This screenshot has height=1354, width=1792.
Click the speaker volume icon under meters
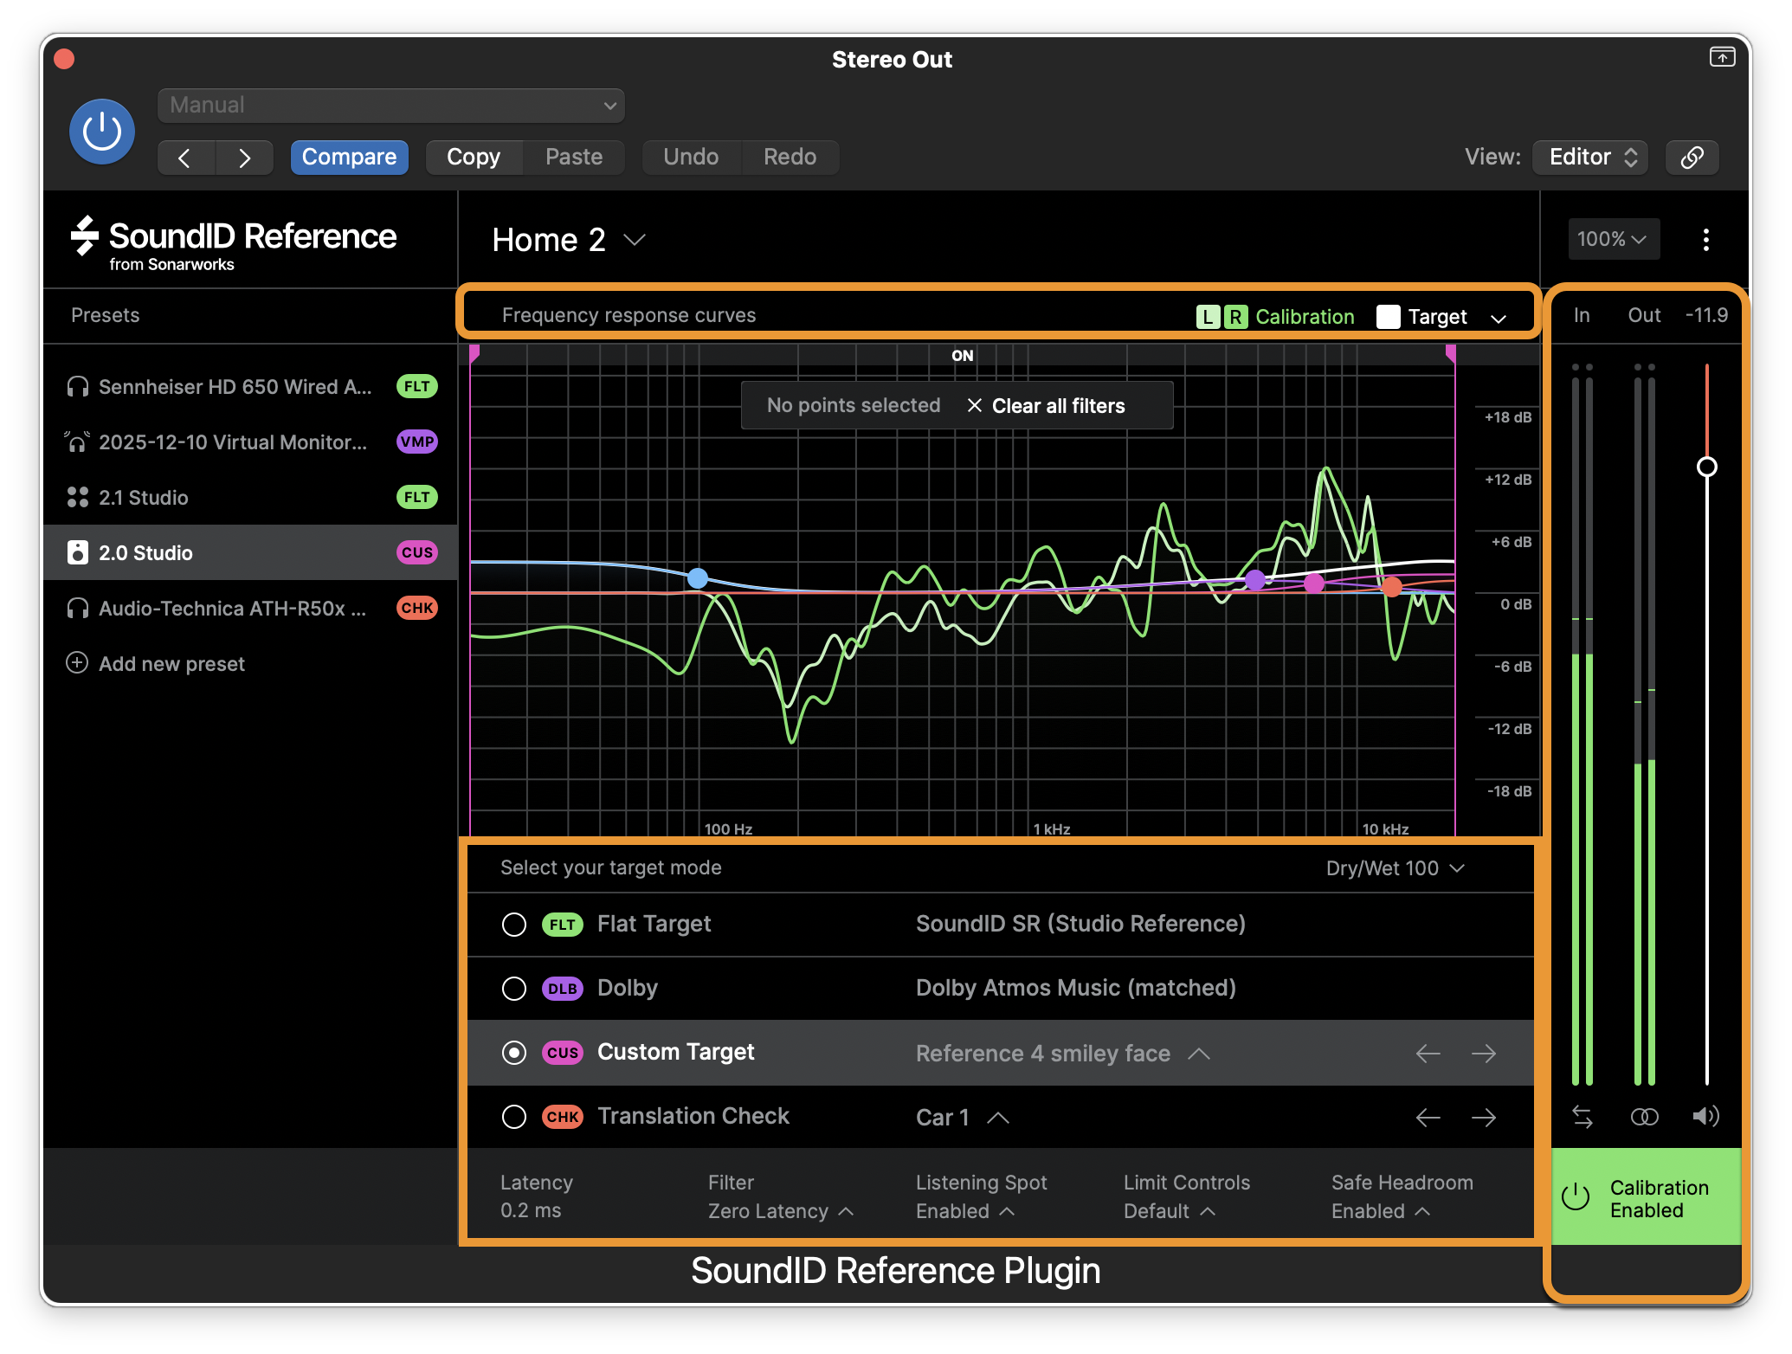[x=1705, y=1116]
